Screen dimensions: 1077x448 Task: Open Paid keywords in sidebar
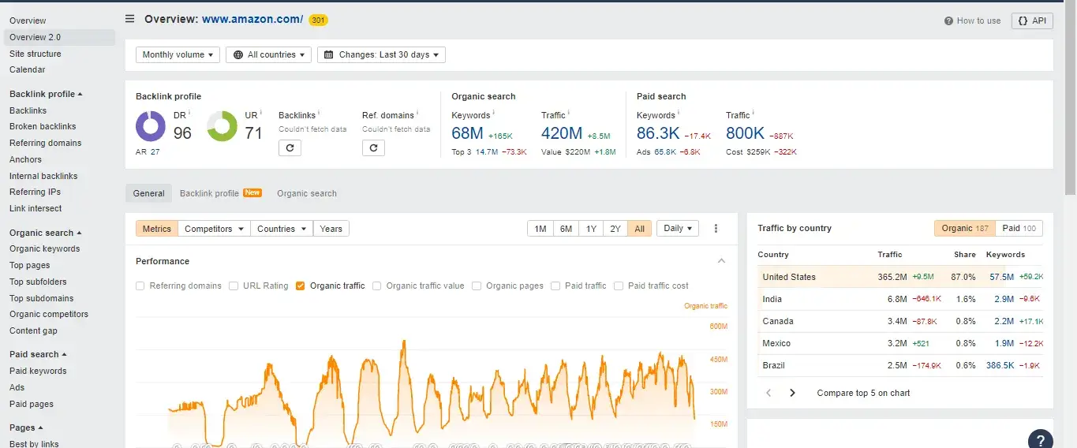click(38, 371)
